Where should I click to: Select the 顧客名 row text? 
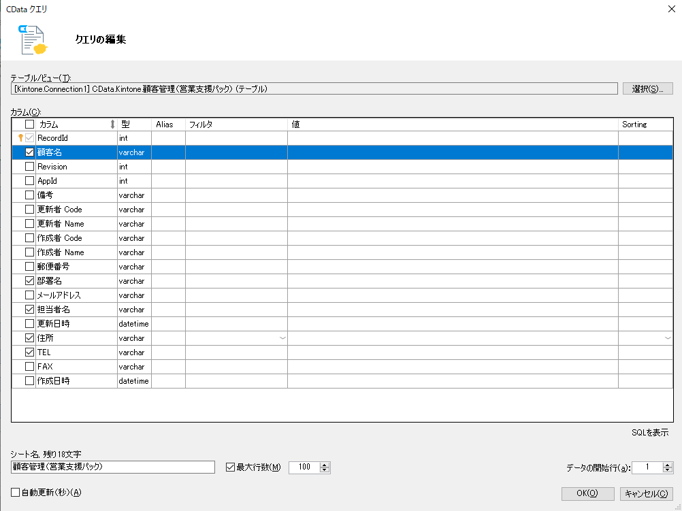tap(49, 152)
